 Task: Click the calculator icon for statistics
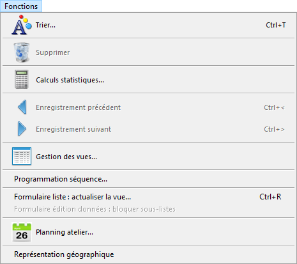[22, 79]
